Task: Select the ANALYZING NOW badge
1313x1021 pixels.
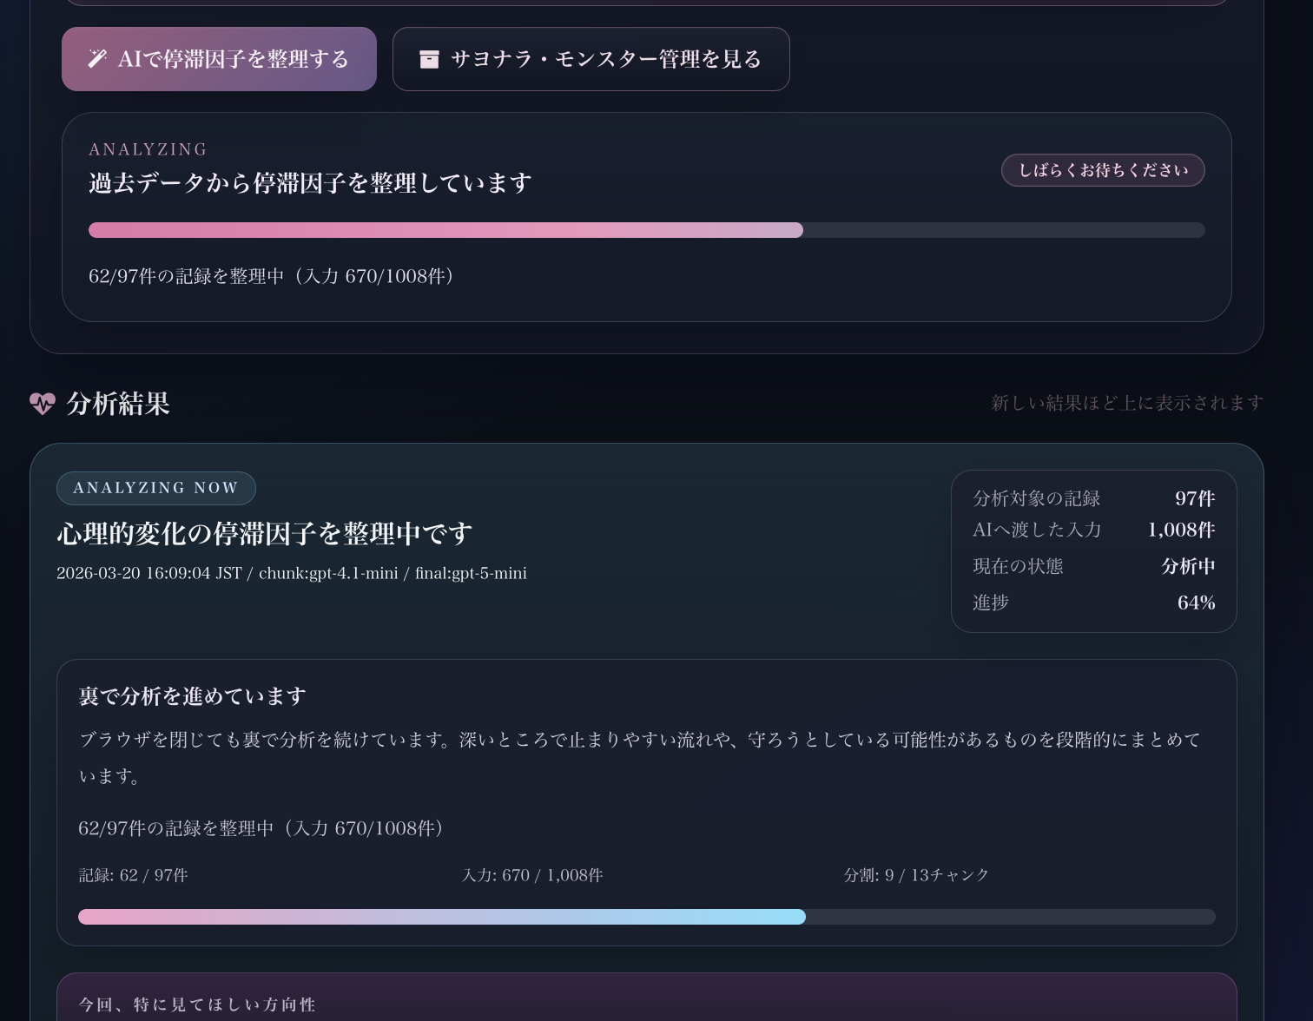Action: click(x=155, y=487)
